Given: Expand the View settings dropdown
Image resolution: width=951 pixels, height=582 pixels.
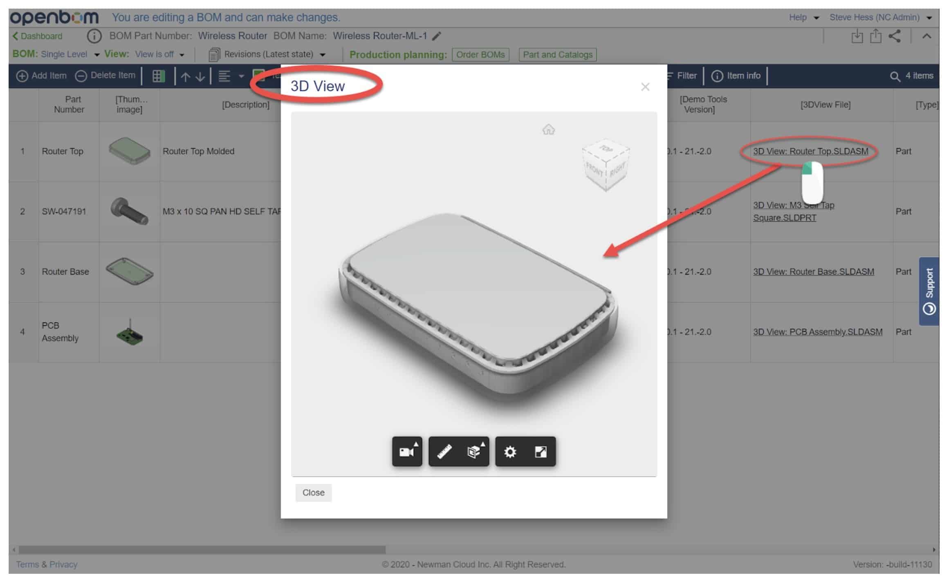Looking at the screenshot, I should (184, 54).
